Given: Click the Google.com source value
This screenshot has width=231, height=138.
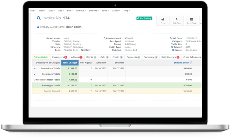Looking at the screenshot, I should [x=192, y=50].
